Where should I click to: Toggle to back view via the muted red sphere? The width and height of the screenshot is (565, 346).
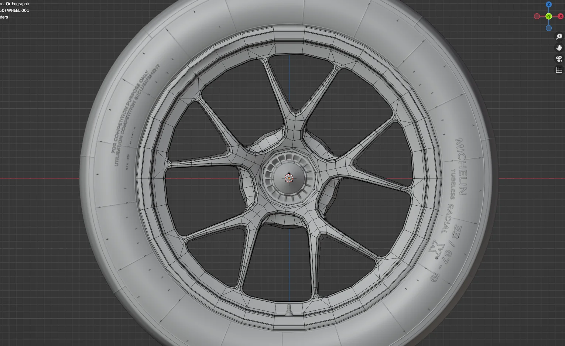[x=537, y=16]
